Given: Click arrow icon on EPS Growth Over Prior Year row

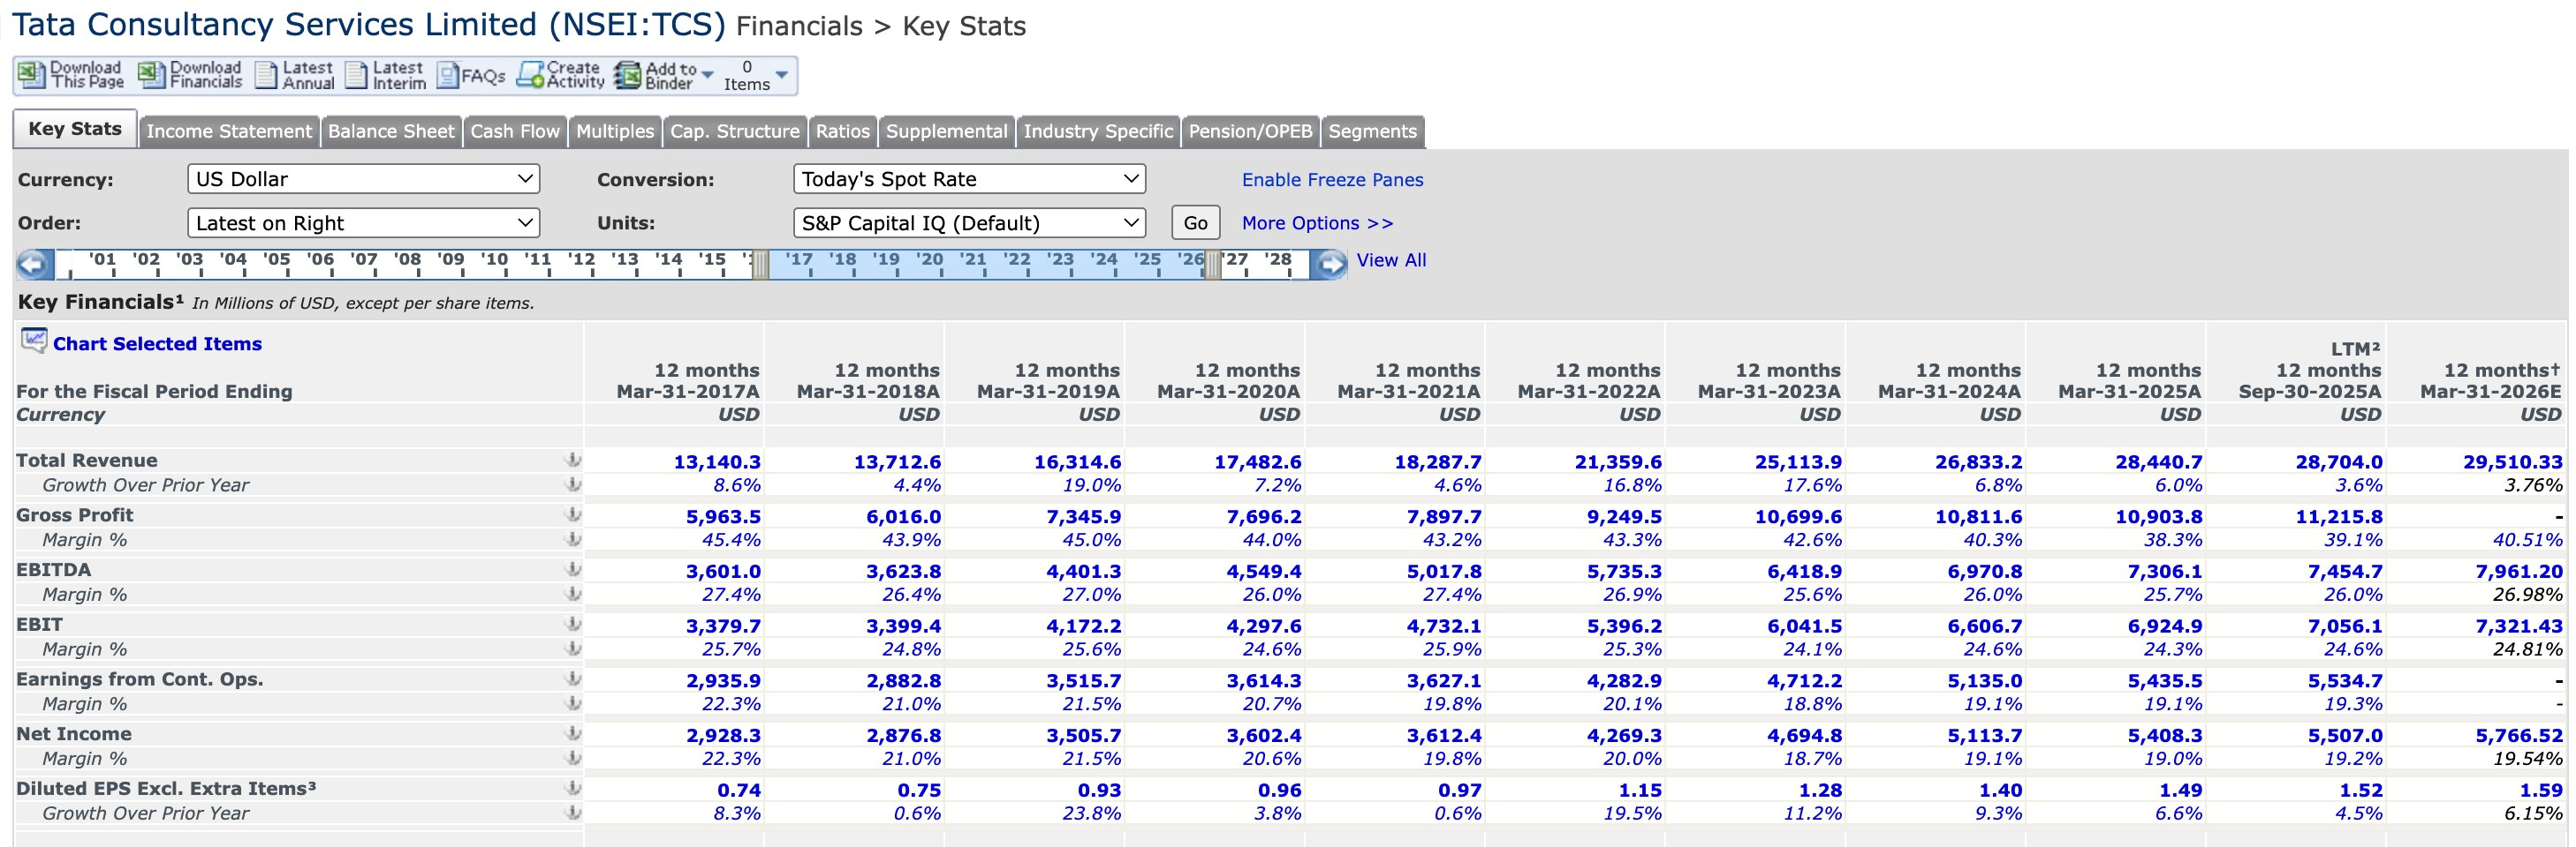Looking at the screenshot, I should click(x=573, y=813).
